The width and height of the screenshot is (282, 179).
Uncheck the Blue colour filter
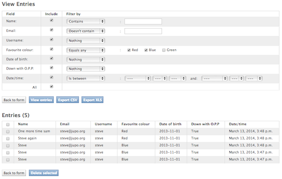[x=146, y=50]
